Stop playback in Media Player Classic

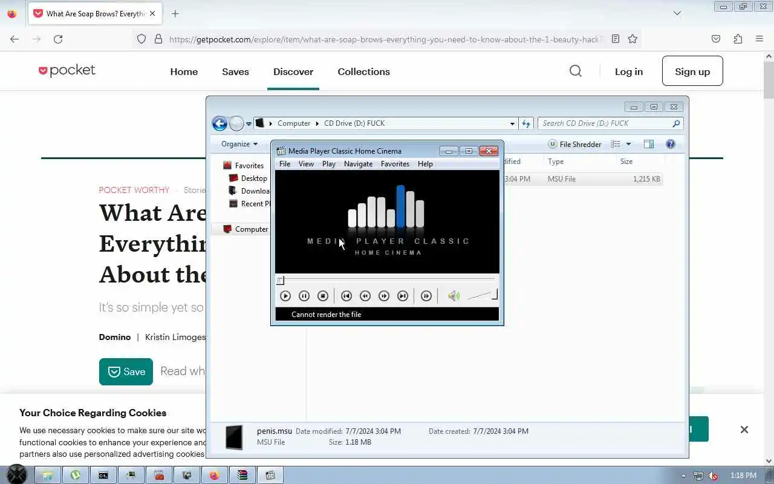[x=323, y=296]
